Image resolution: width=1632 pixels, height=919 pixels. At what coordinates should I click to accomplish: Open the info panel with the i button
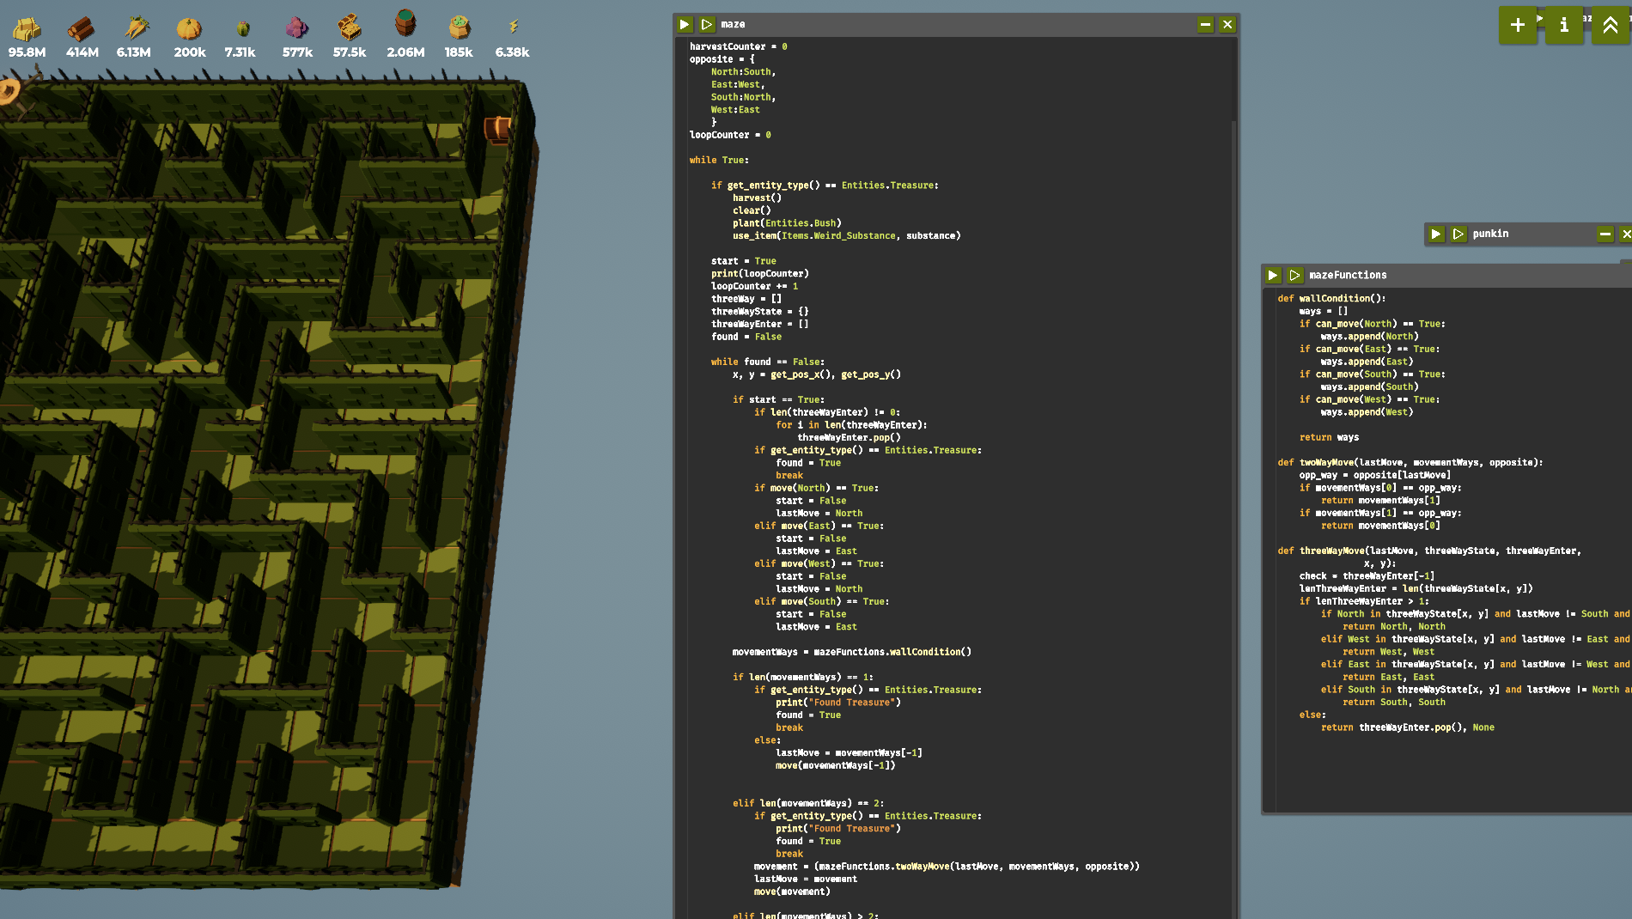(1564, 25)
